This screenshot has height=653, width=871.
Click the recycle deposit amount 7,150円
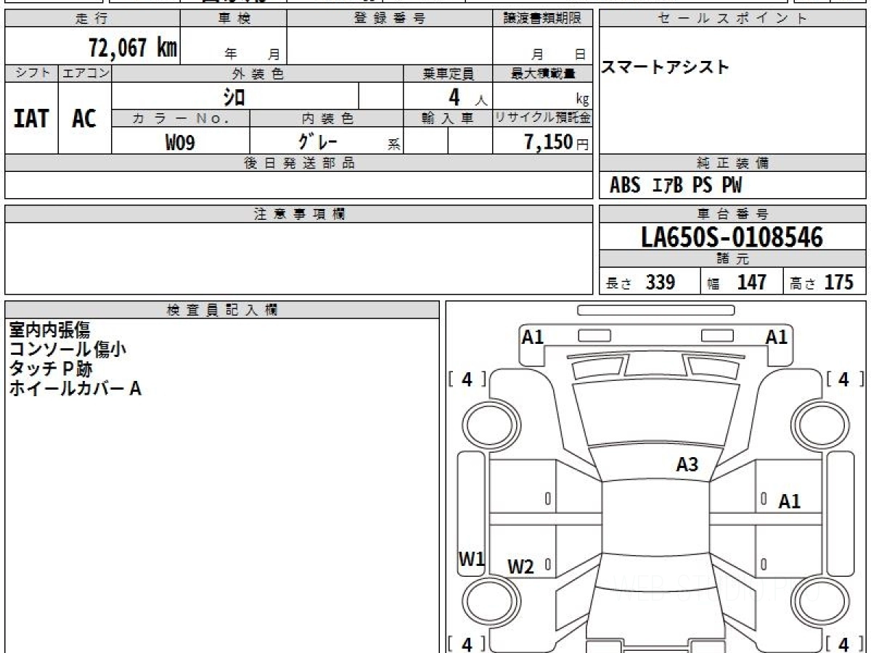pos(557,142)
